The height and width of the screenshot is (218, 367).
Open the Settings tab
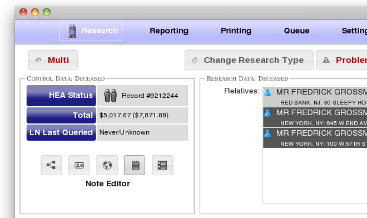[x=354, y=31]
